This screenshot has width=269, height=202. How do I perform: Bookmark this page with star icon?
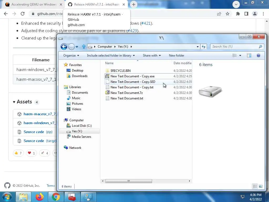pyautogui.click(x=227, y=14)
